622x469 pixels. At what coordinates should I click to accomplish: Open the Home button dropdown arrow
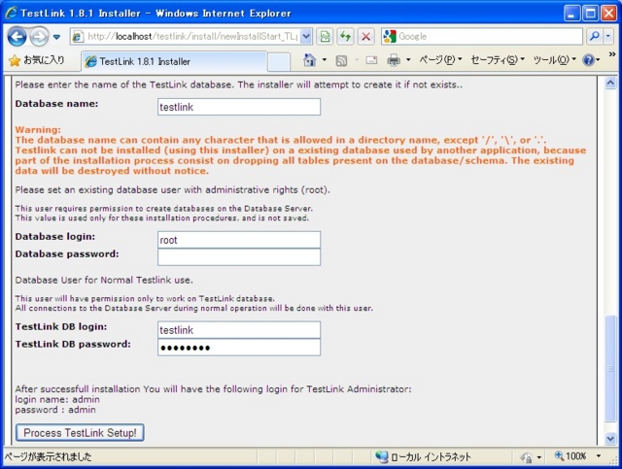324,60
